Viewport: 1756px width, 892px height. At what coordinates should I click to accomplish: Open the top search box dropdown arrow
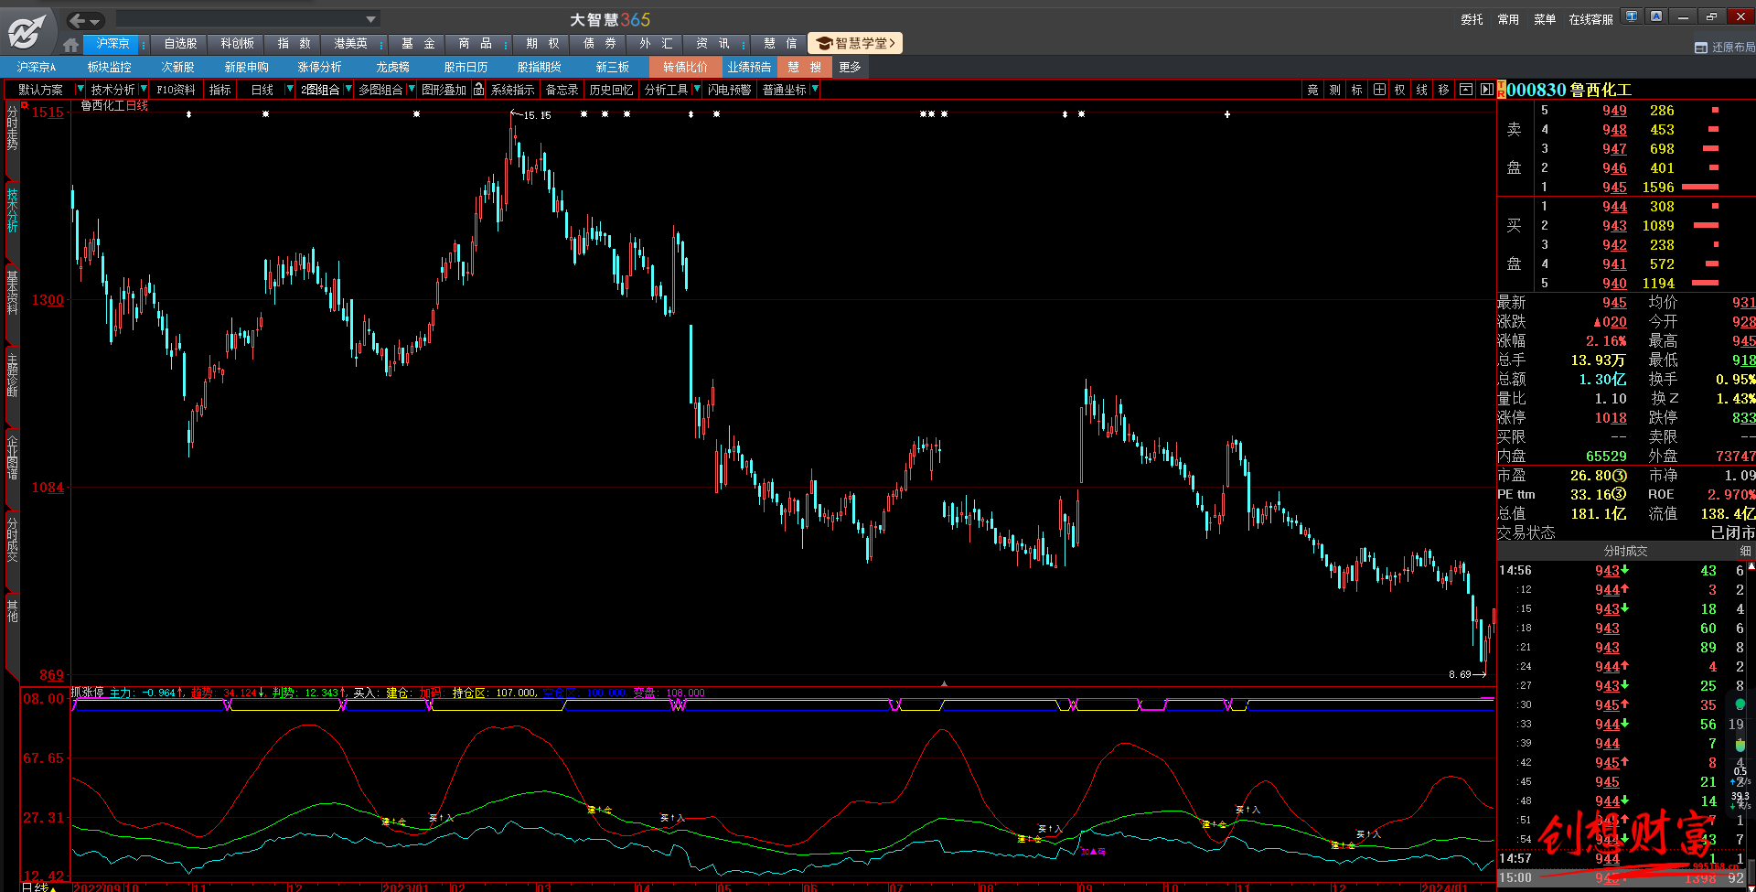pyautogui.click(x=370, y=19)
